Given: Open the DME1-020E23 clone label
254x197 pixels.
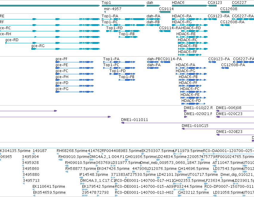Looking at the screenshot, I should [230, 132].
